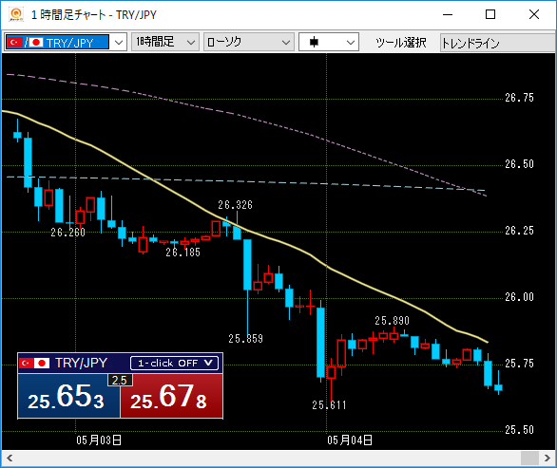
Task: Minimize the chart window
Action: 448,15
